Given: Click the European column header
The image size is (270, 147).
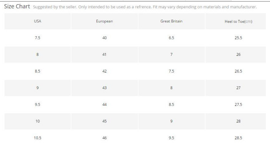Looking at the screenshot, I should 104,21.
